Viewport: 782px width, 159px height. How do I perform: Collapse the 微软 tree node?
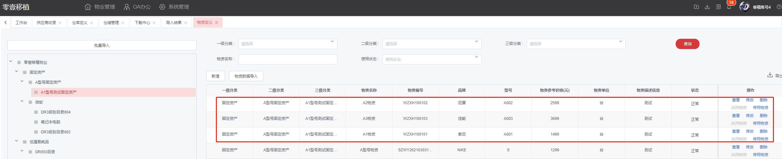pyautogui.click(x=22, y=101)
